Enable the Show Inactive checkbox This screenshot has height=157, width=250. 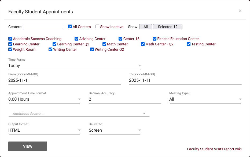97,27
